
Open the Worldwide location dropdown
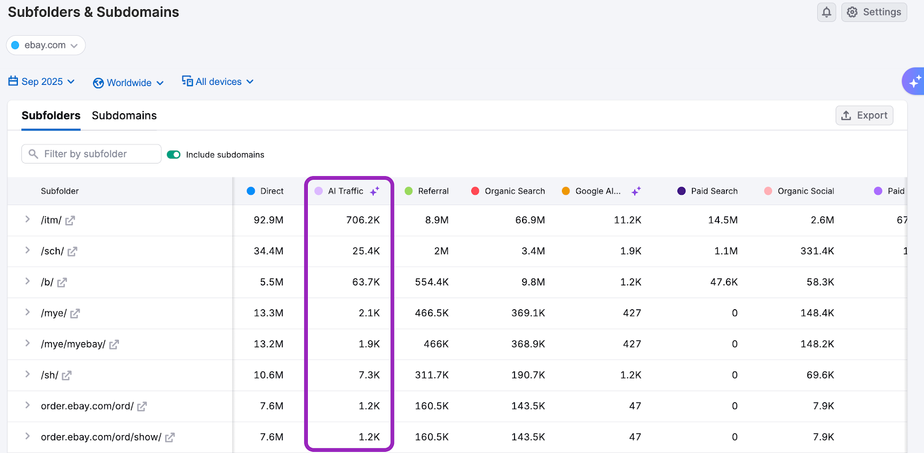pyautogui.click(x=128, y=83)
